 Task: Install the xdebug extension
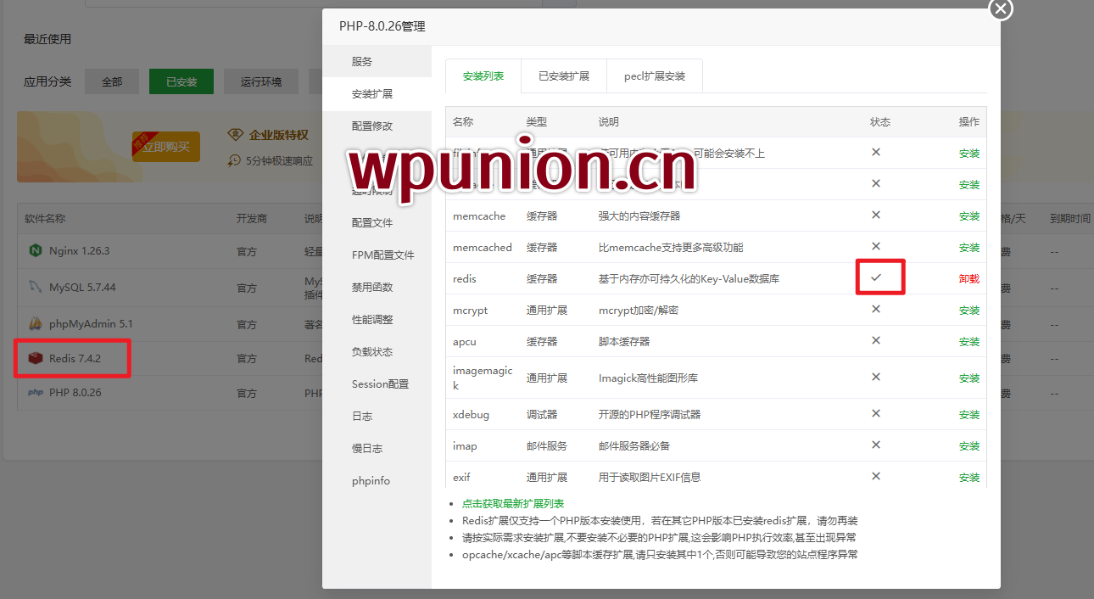click(969, 415)
